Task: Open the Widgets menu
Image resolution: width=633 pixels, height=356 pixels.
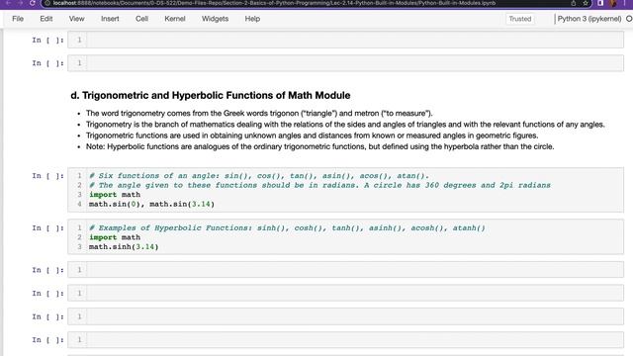Action: pos(216,19)
